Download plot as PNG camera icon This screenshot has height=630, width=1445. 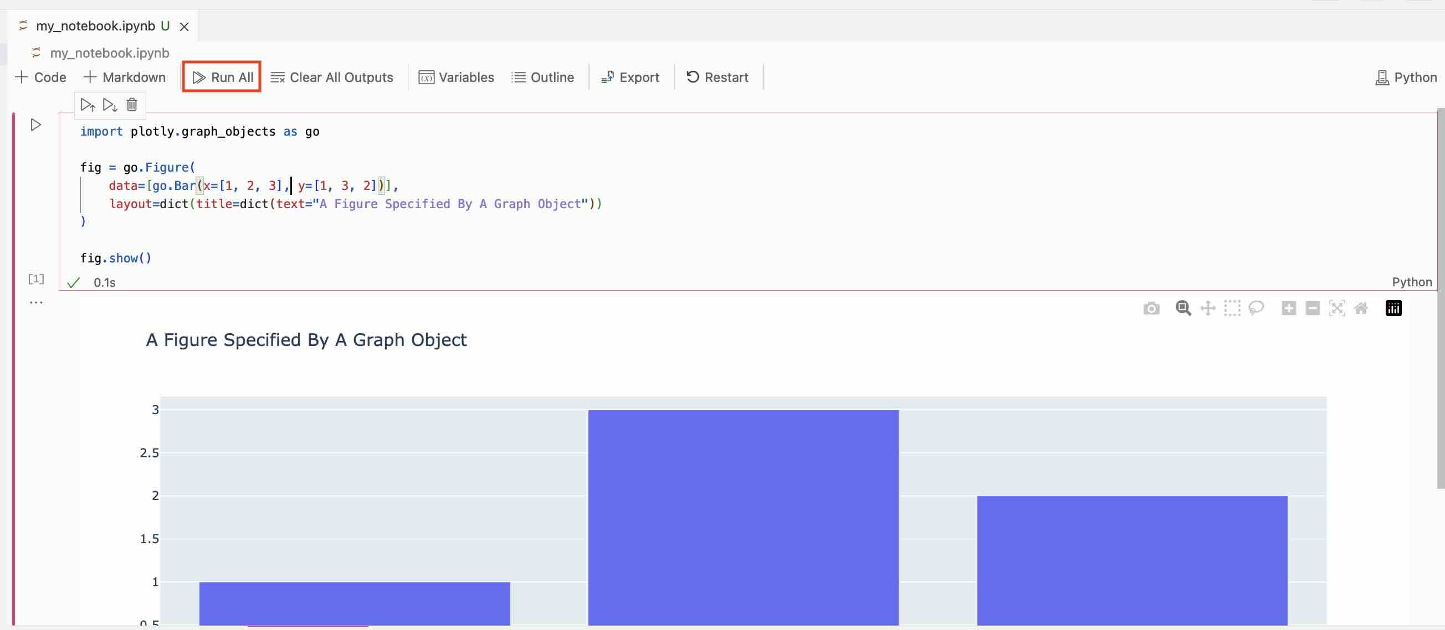1151,308
